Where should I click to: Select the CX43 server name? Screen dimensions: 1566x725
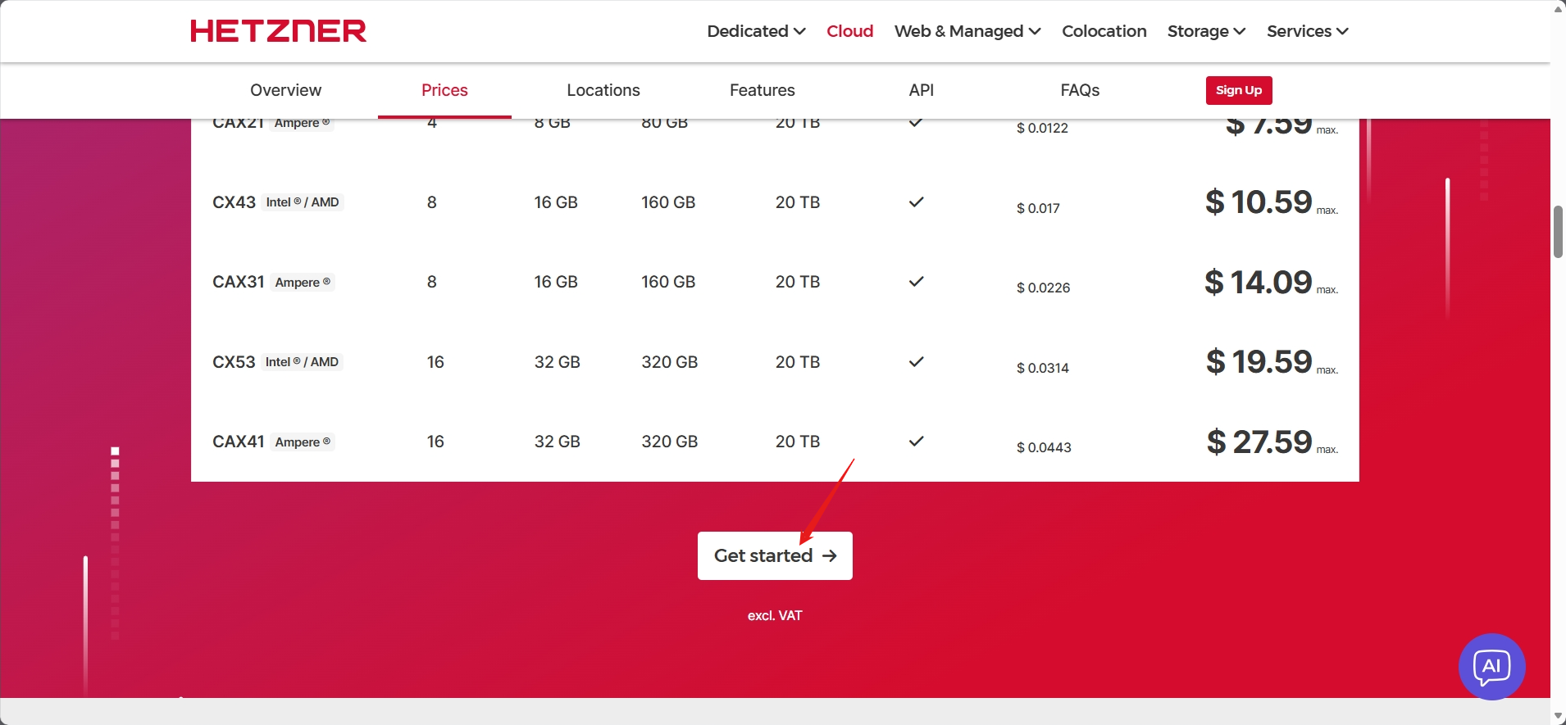point(234,202)
